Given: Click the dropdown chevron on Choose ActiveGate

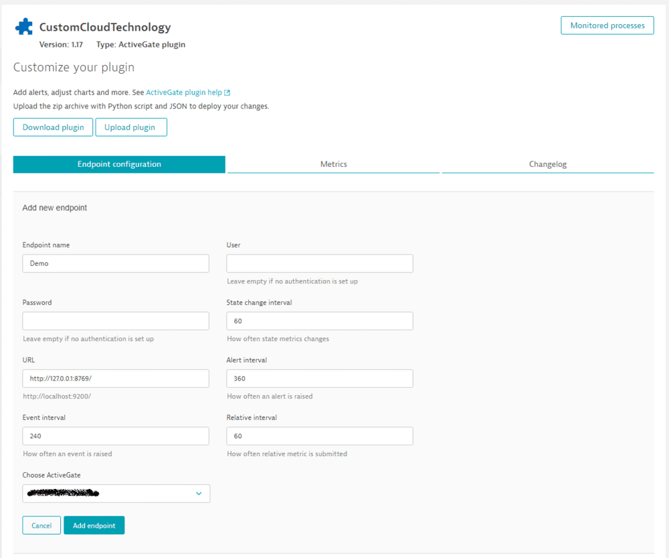Looking at the screenshot, I should click(199, 492).
